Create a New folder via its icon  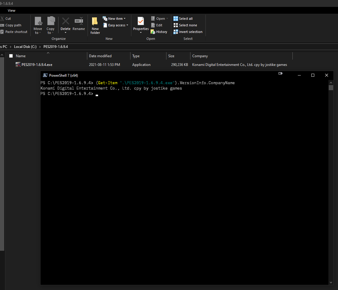(x=95, y=21)
